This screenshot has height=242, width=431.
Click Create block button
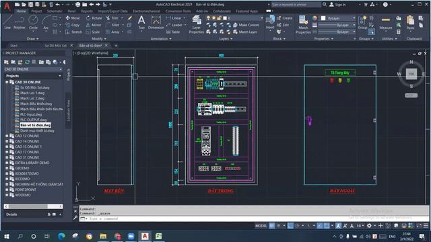(284, 18)
